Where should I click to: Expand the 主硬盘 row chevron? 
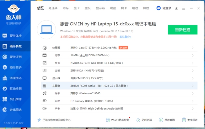pos(193,86)
